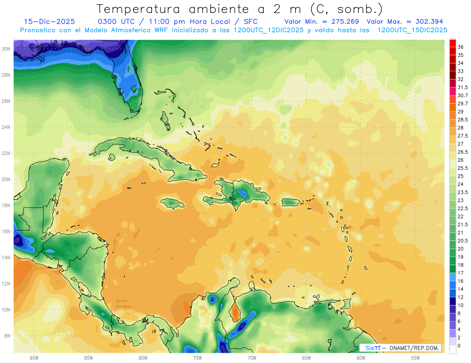
Task: Click the light blue legend swatch between 17 and 16
Action: point(453,277)
